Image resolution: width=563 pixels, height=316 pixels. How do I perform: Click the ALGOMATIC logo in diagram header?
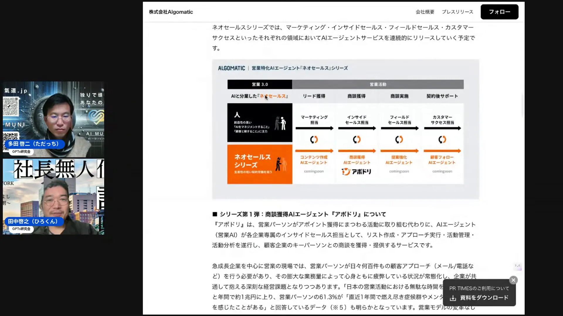pyautogui.click(x=232, y=68)
